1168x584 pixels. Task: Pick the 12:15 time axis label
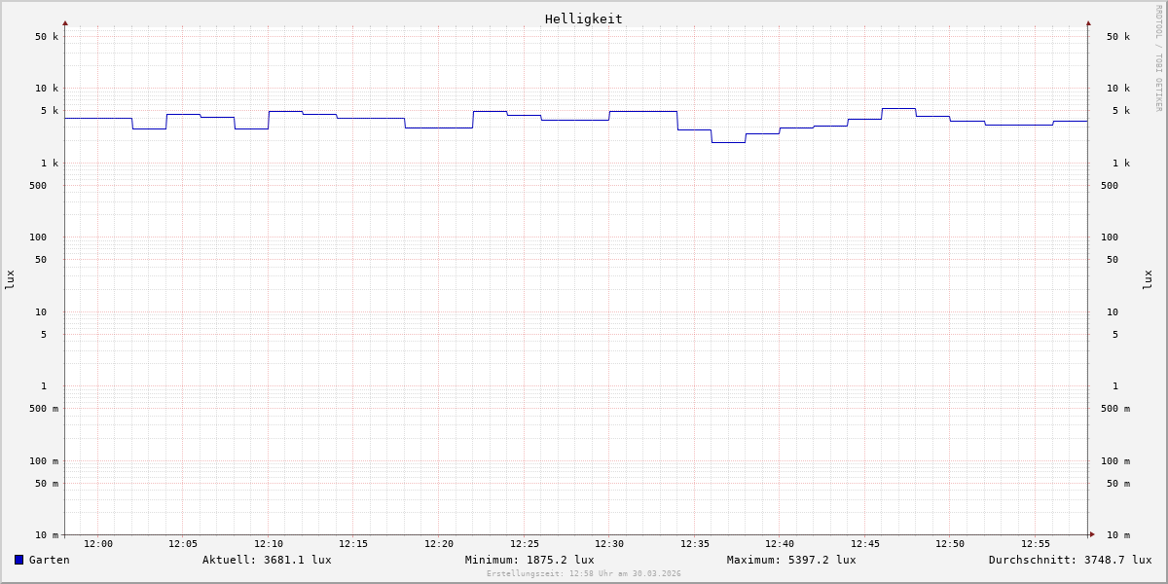pos(353,544)
